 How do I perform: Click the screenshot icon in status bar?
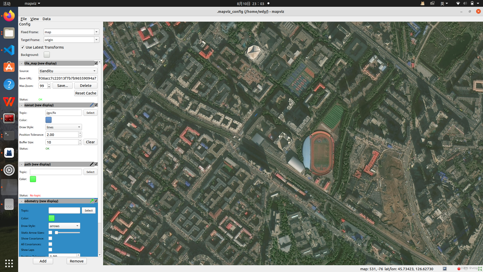click(x=445, y=269)
